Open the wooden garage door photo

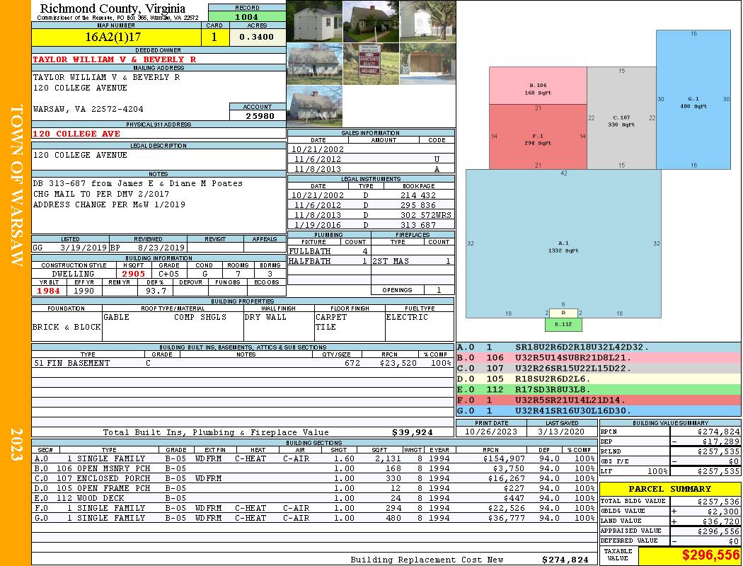click(x=427, y=64)
